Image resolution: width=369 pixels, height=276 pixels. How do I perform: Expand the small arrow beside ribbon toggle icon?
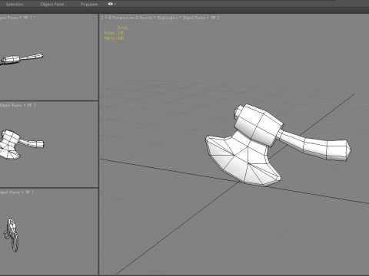[x=115, y=4]
